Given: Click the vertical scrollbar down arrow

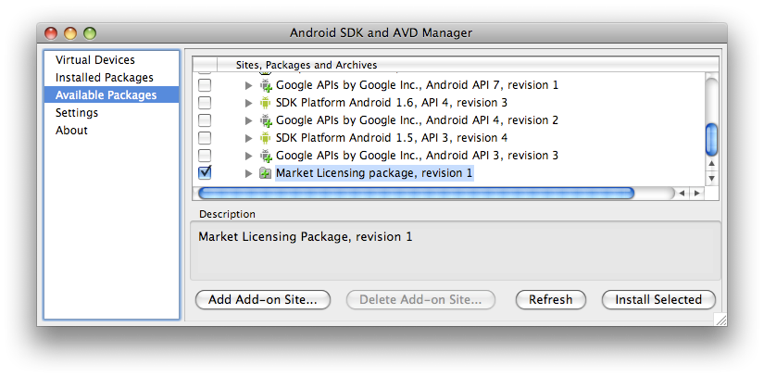Looking at the screenshot, I should [711, 178].
